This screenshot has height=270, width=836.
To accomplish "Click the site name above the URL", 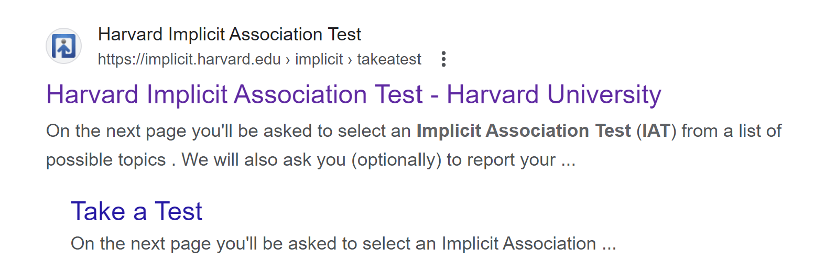I will point(229,35).
